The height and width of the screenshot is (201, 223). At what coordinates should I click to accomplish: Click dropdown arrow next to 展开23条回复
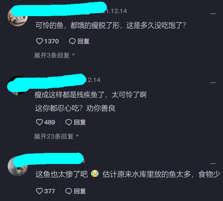(77, 136)
